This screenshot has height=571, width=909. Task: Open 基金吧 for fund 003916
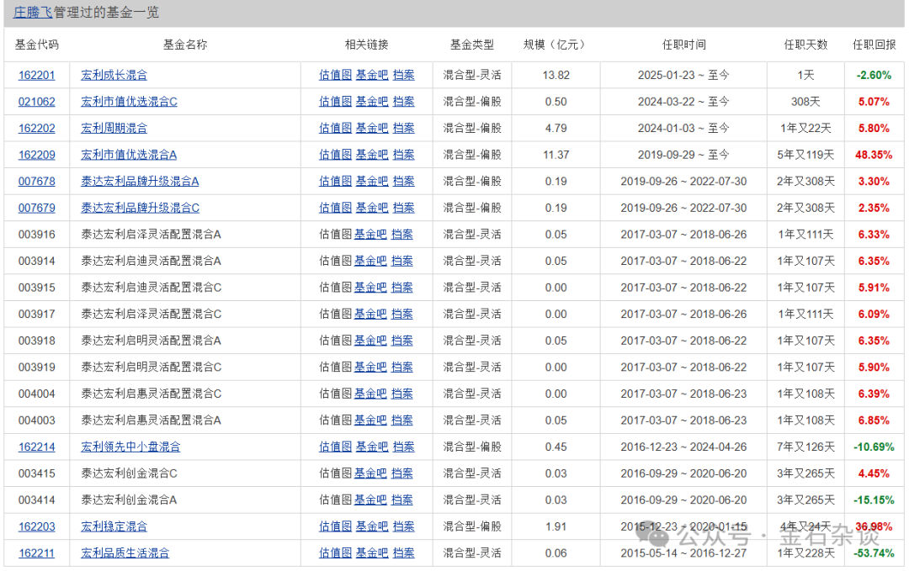pyautogui.click(x=370, y=235)
